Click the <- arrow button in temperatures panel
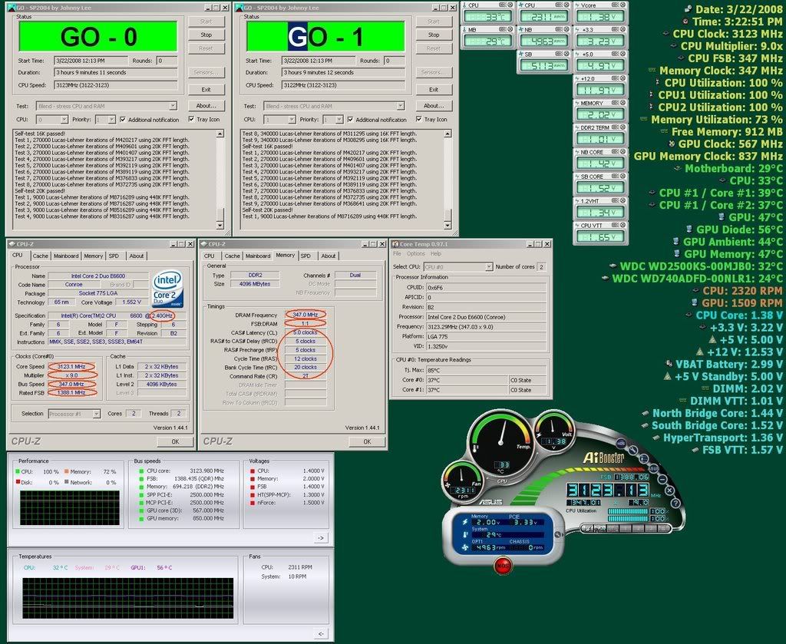786x644 pixels. [x=320, y=633]
